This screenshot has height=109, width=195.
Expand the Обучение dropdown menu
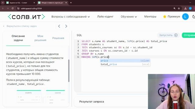tap(129, 17)
